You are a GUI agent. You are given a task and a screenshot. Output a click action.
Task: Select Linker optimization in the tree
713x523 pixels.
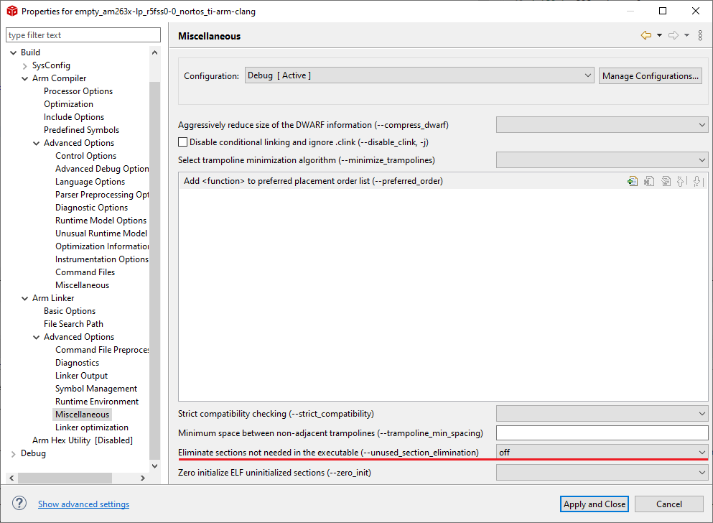coord(92,427)
